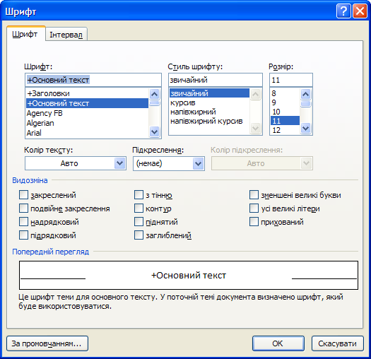Screen dimensions: 371x359
Task: Toggle надрядковий checkbox
Action: click(23, 222)
